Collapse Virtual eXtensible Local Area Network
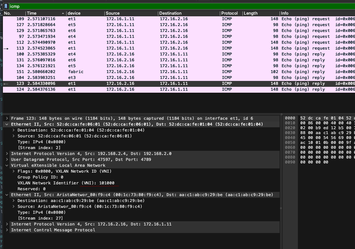Image resolution: width=355 pixels, height=249 pixels. [x=8, y=165]
